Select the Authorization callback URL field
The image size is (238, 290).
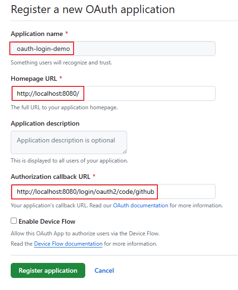(113, 191)
